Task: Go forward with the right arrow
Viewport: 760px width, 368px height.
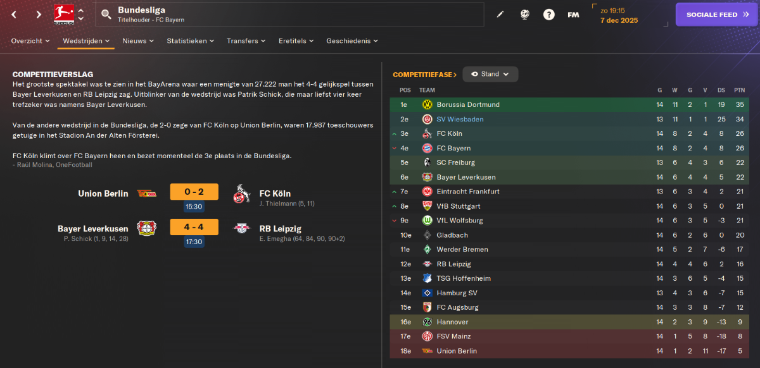Action: point(39,15)
